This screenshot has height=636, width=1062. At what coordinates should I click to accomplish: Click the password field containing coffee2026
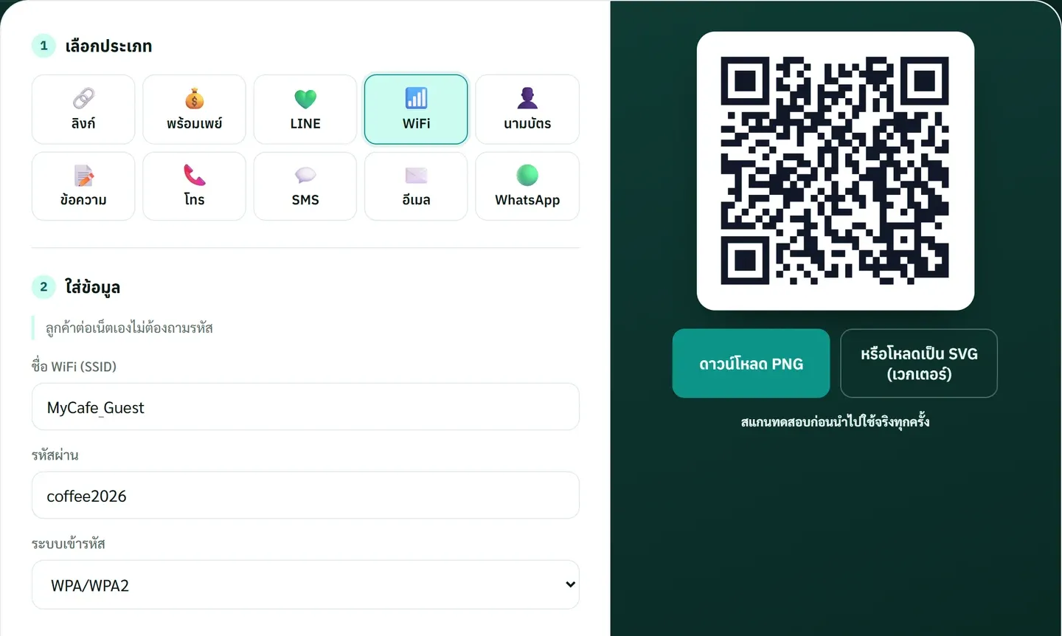click(305, 495)
